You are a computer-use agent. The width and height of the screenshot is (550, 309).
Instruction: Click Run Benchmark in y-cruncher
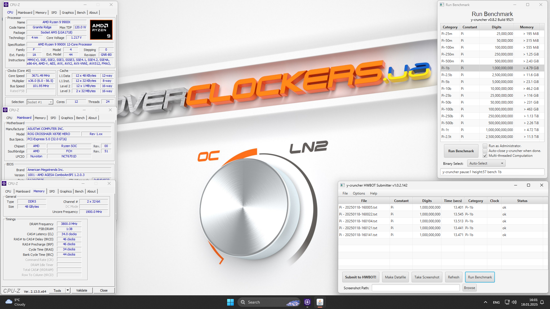click(x=460, y=151)
